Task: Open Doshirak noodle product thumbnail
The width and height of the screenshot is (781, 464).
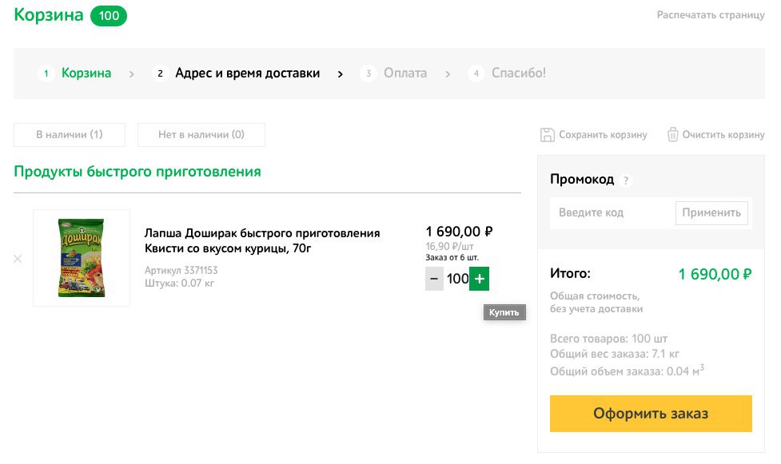Action: pyautogui.click(x=82, y=258)
